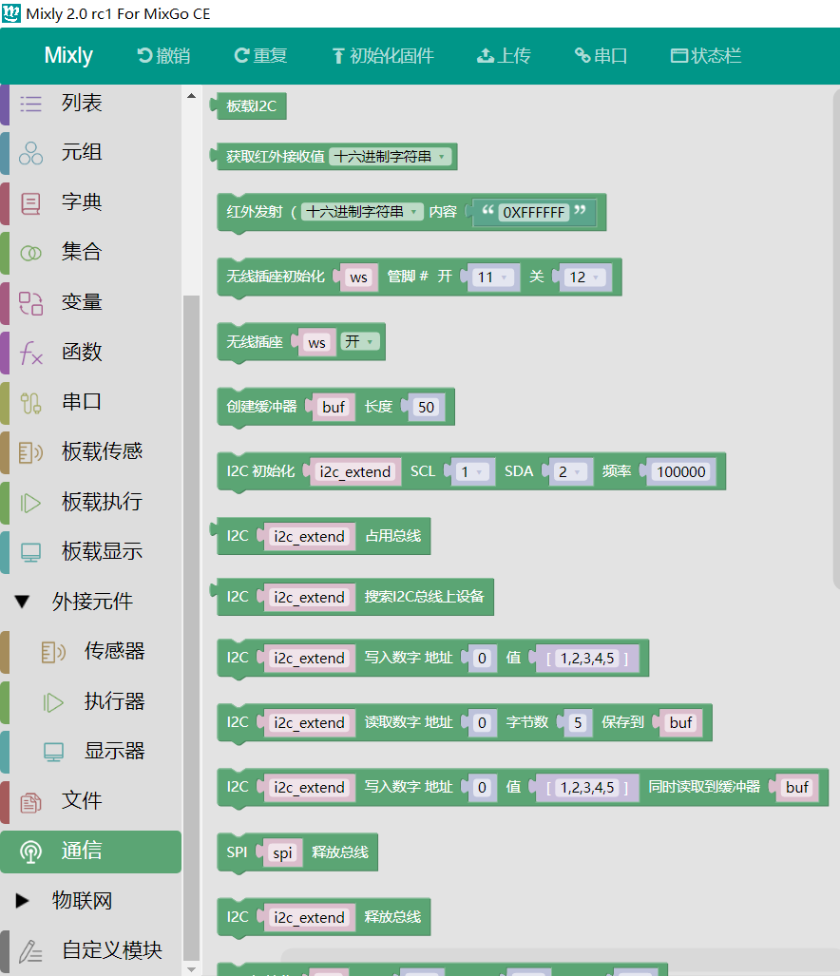Click the undo arrow icon beside 撤销
Screen dimensions: 840x976
144,56
